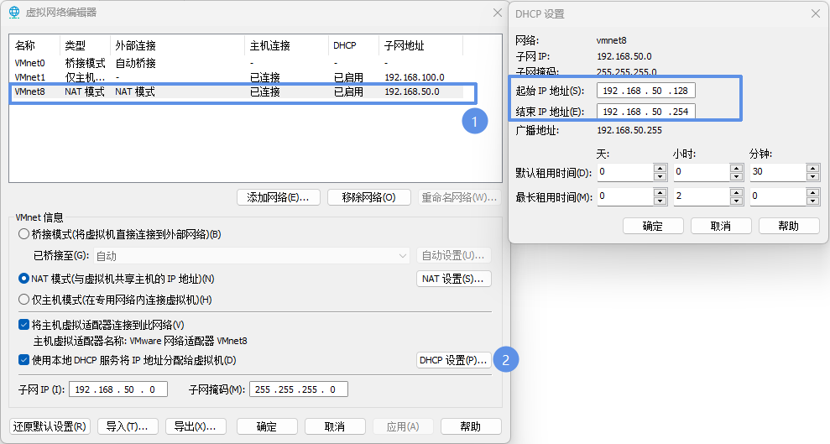The image size is (830, 444).
Task: Select the 仅主机模式 radio button
Action: [x=24, y=300]
